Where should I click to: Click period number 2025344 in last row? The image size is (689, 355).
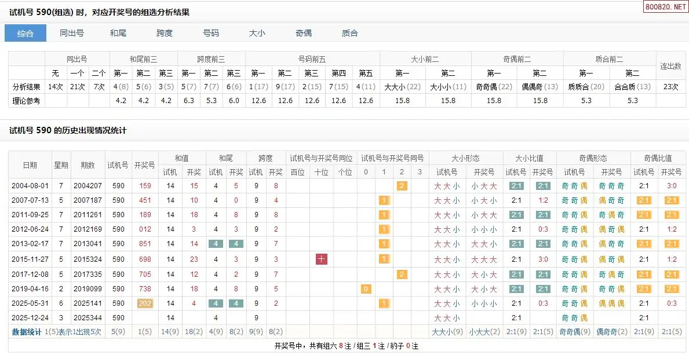[x=88, y=317]
